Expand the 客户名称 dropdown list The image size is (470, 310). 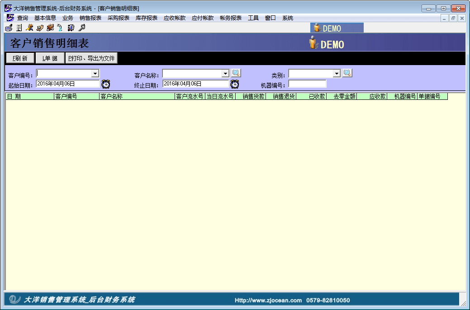[x=225, y=73]
